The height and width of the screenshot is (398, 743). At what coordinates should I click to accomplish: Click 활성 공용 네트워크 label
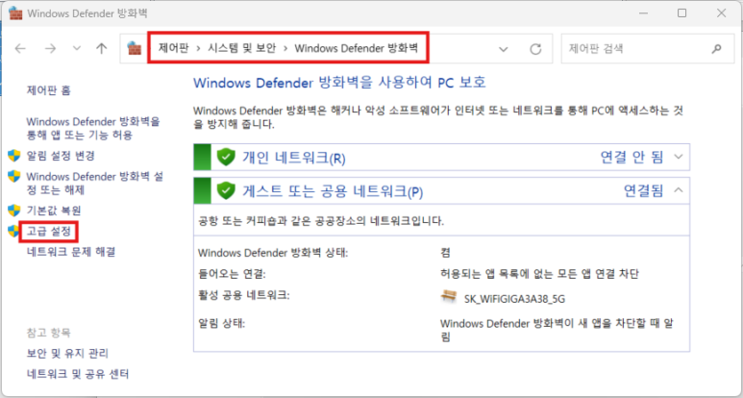[243, 296]
